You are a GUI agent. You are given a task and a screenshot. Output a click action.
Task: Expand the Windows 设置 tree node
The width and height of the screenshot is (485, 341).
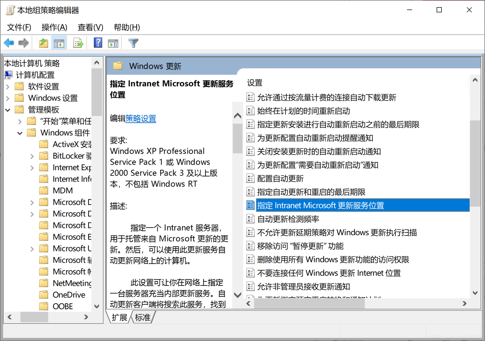(x=8, y=98)
